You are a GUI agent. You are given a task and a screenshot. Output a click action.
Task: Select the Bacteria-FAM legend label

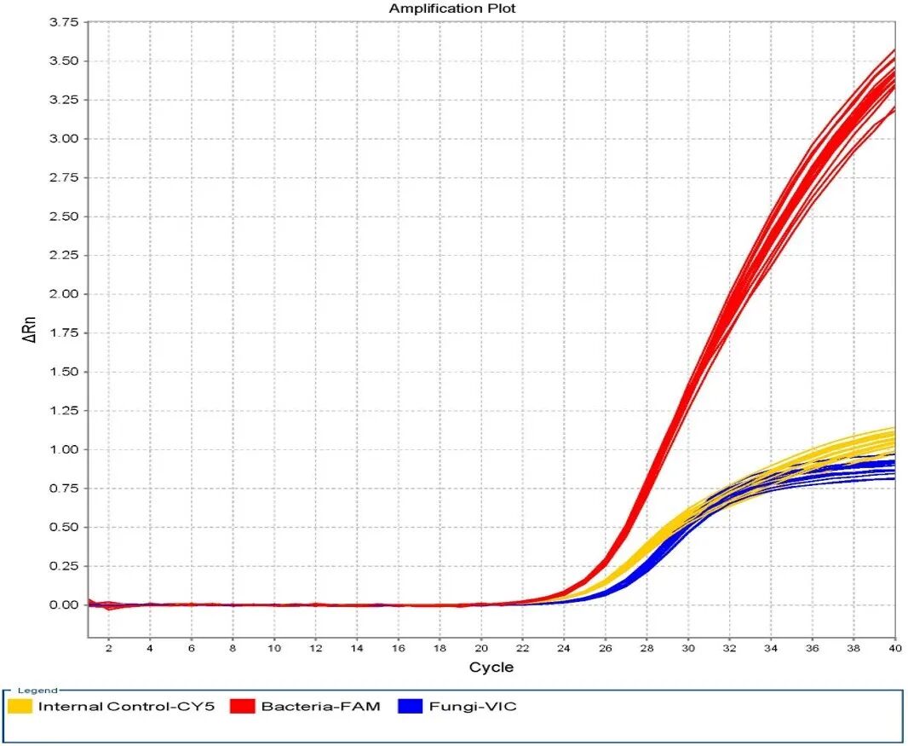[x=320, y=706]
